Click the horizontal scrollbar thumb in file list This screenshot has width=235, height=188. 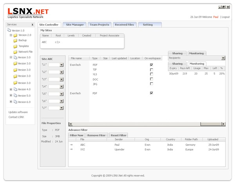coord(211,124)
